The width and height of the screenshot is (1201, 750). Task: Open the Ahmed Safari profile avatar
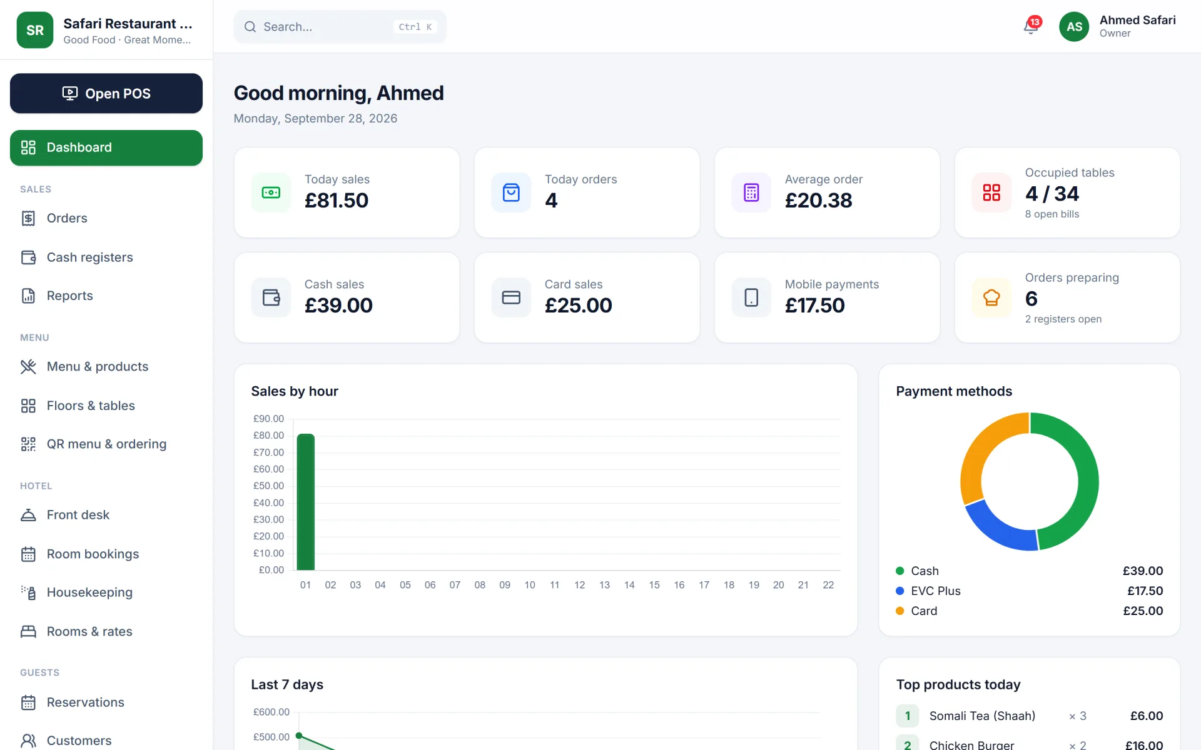tap(1074, 27)
